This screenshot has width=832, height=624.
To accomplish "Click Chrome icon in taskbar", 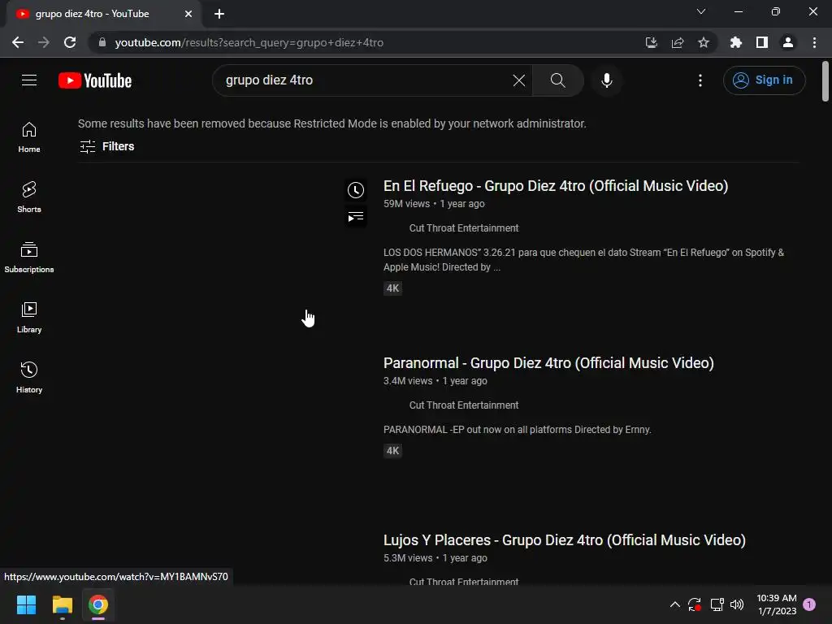I will point(98,604).
